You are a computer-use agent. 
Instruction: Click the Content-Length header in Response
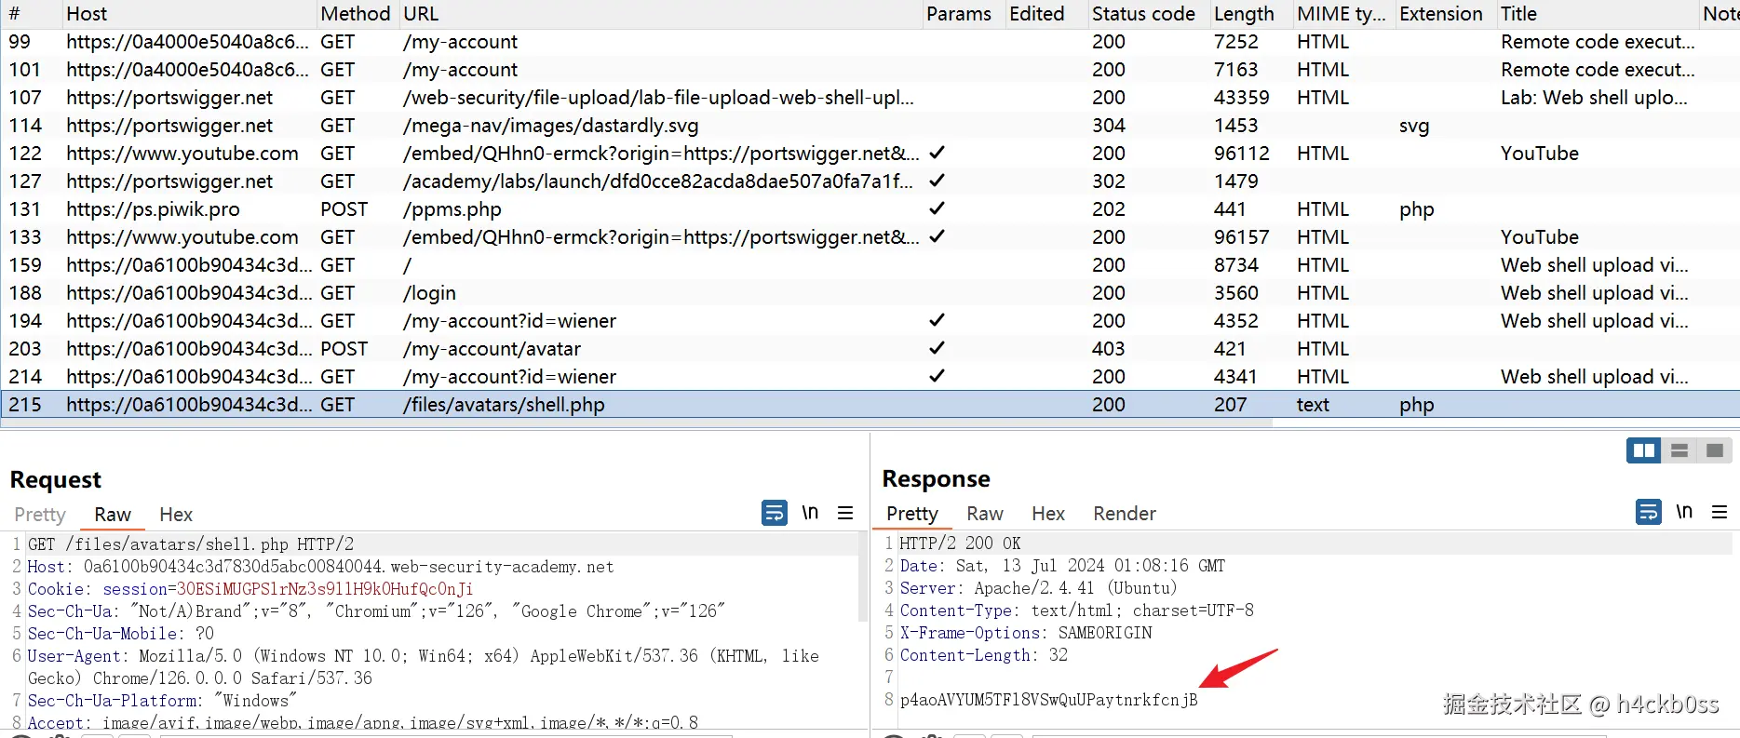point(984,655)
